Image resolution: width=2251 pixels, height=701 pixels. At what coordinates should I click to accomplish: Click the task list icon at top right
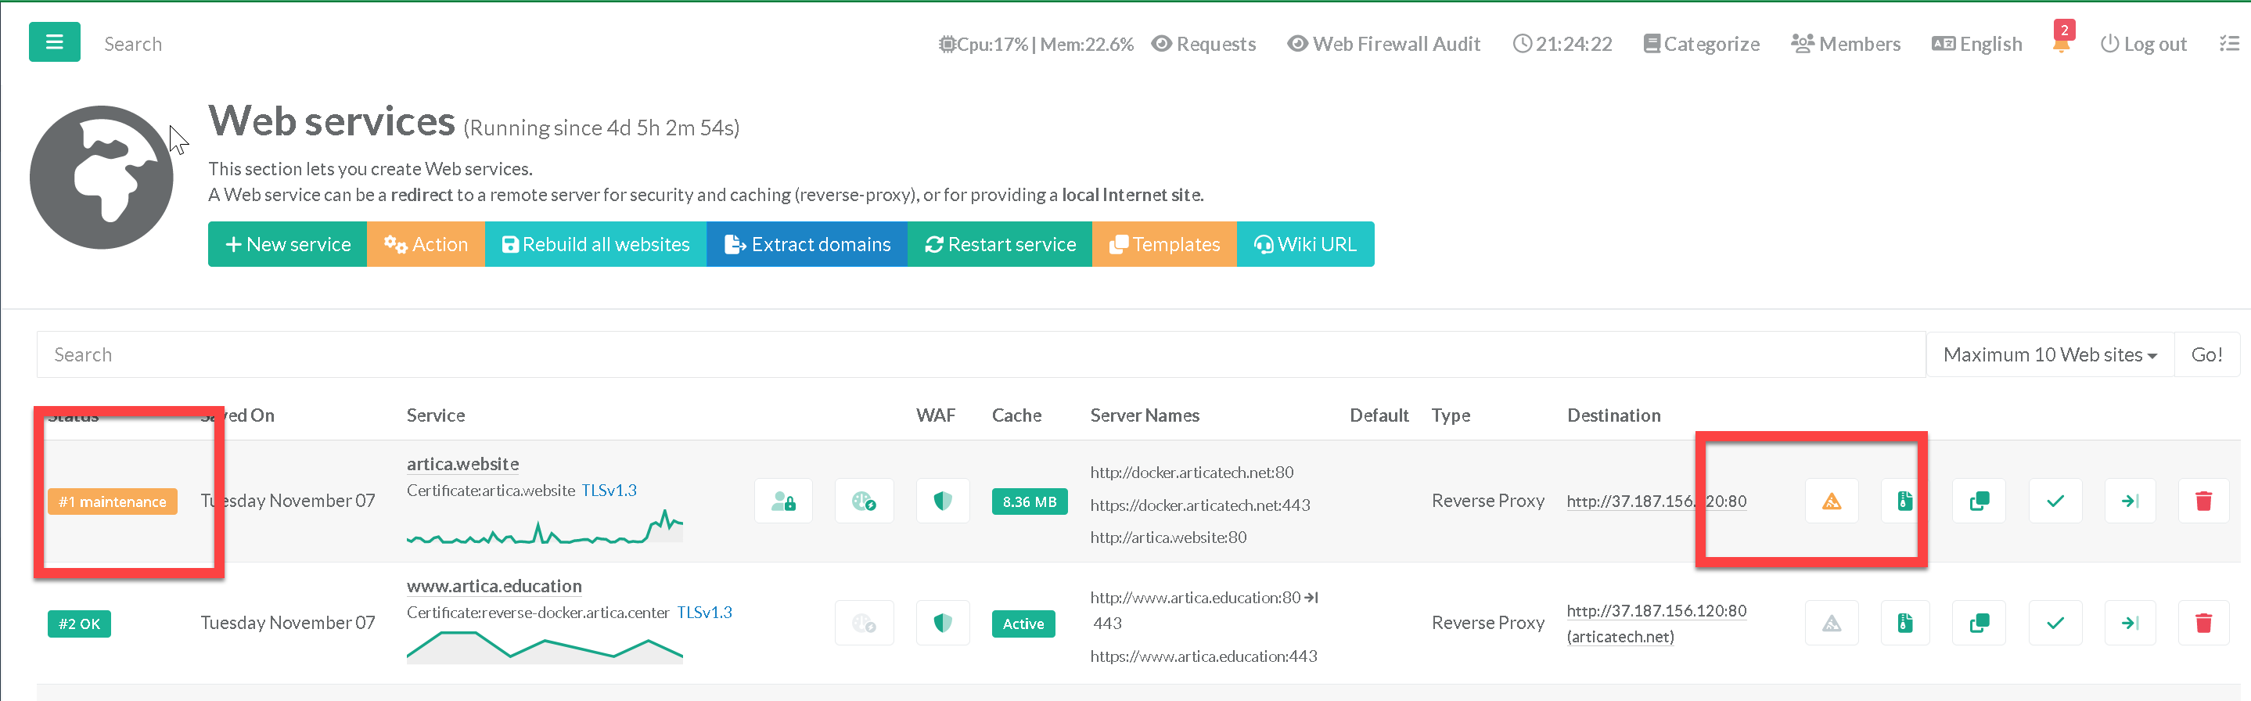point(2228,44)
